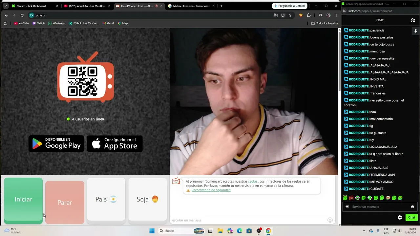Open the Windows Start menu
The image size is (420, 236).
[x=152, y=231]
